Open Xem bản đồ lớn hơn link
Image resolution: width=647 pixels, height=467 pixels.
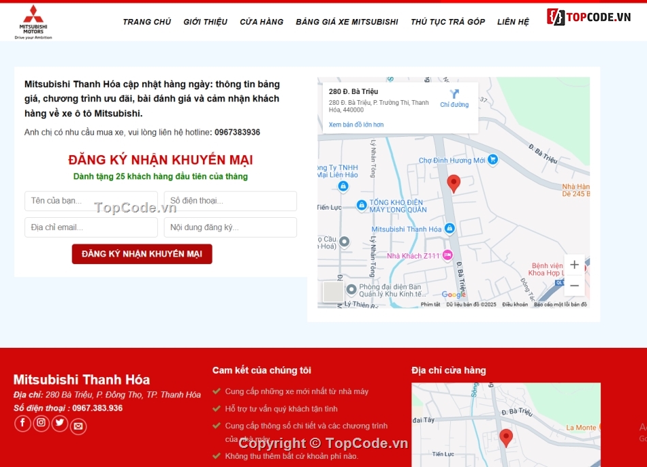coord(356,125)
